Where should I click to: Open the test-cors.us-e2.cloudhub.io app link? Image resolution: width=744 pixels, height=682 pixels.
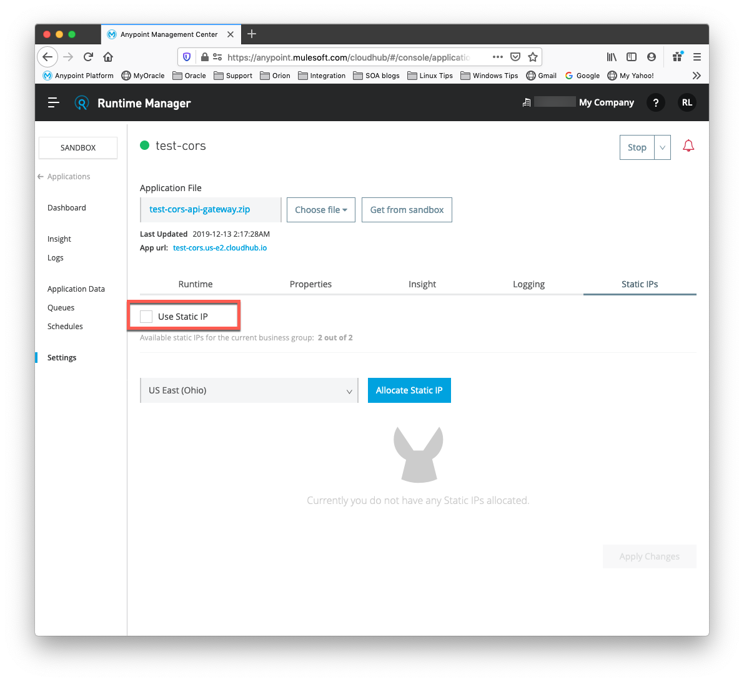(220, 247)
